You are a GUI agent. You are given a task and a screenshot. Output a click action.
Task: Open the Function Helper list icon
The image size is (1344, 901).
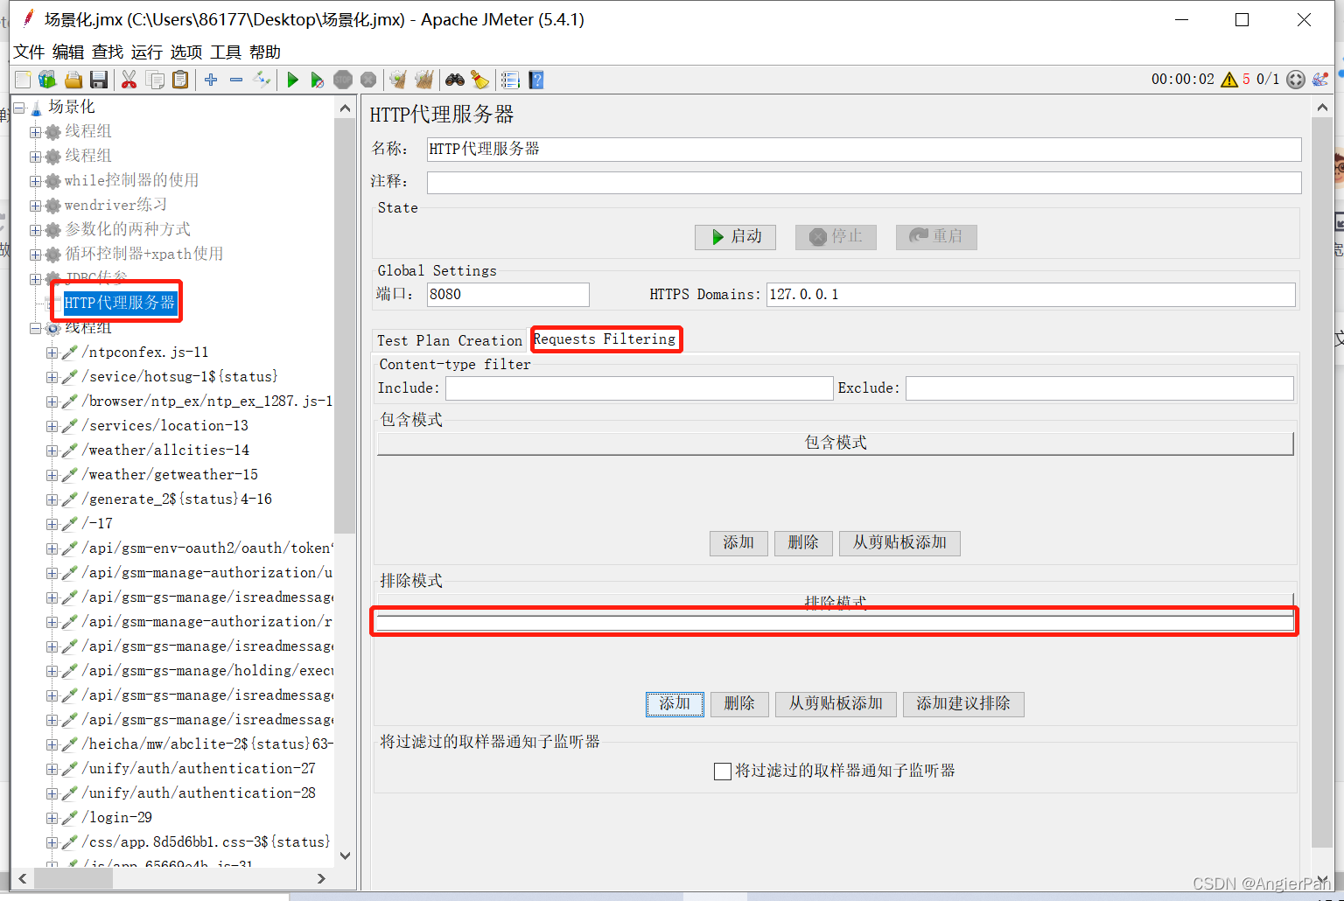coord(510,80)
